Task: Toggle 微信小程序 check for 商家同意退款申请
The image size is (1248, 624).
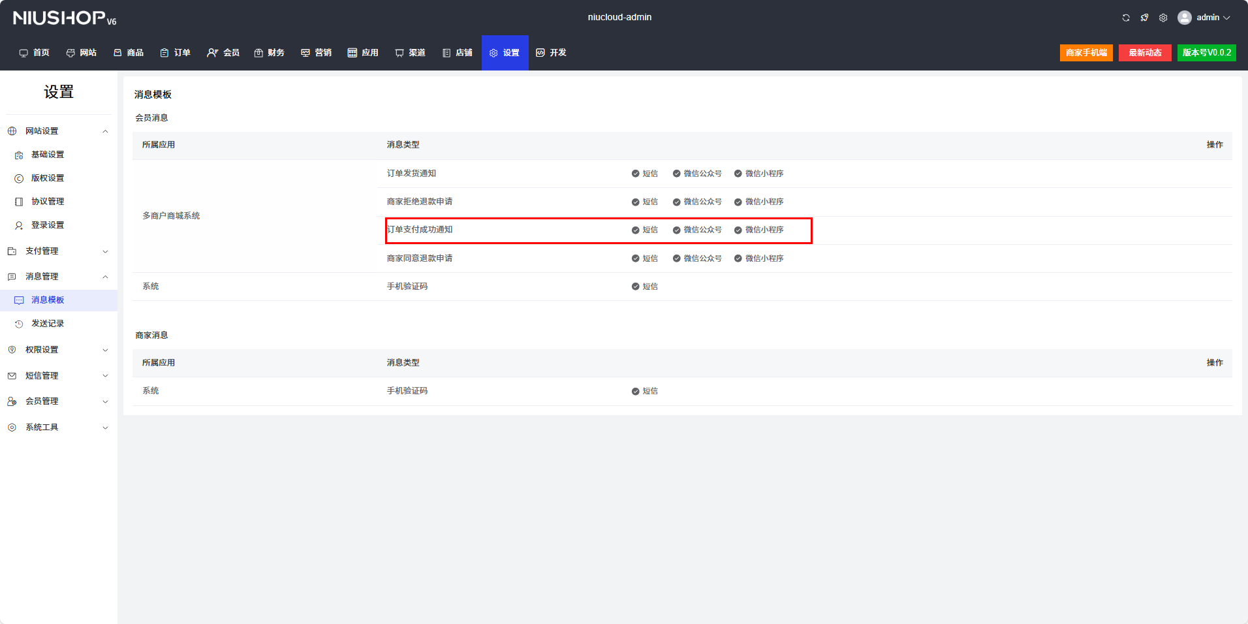Action: coord(738,258)
